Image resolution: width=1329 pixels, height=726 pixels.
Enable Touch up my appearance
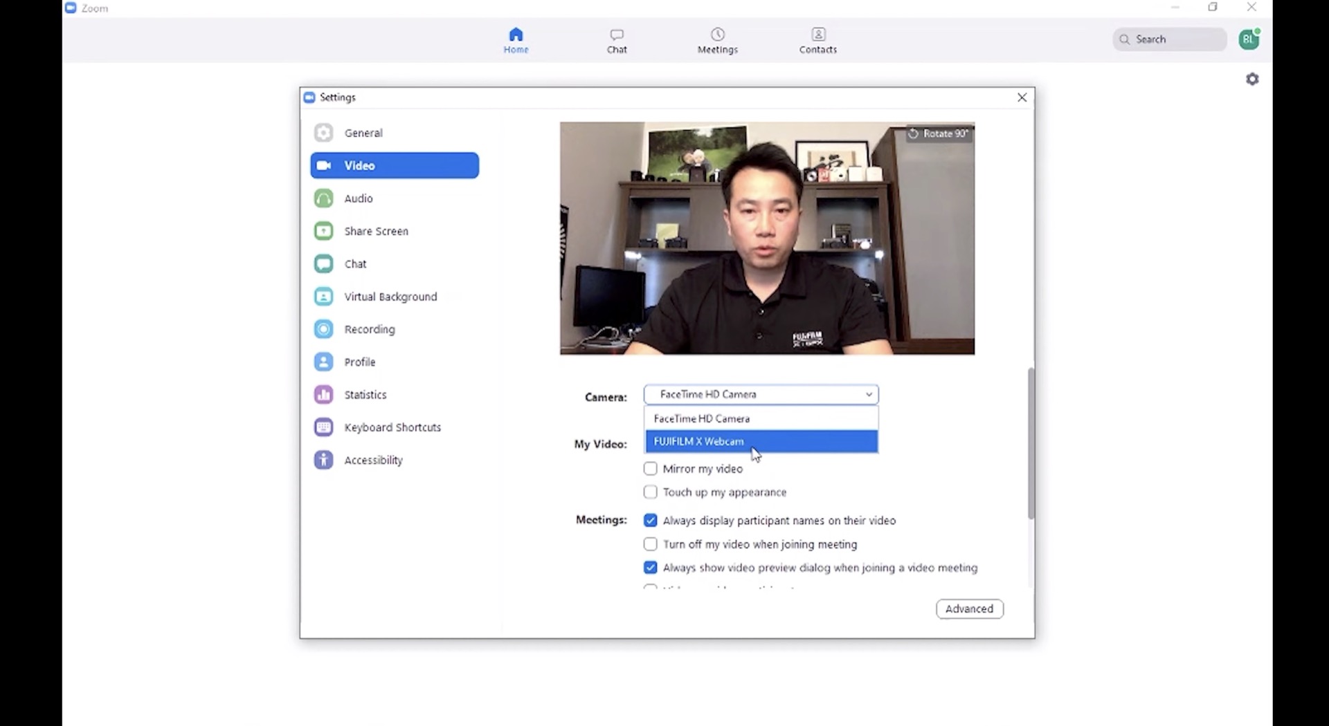[x=651, y=492]
